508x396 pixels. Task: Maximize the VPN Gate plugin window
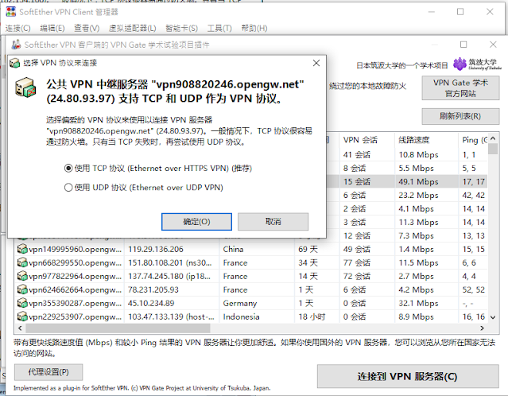(x=463, y=45)
